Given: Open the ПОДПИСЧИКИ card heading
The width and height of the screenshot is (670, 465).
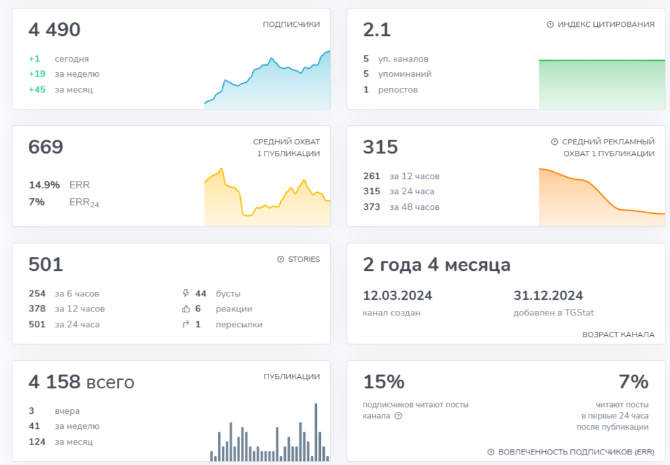Looking at the screenshot, I should [x=291, y=24].
